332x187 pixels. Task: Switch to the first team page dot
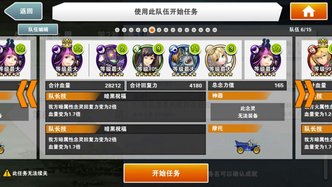pyautogui.click(x=117, y=30)
